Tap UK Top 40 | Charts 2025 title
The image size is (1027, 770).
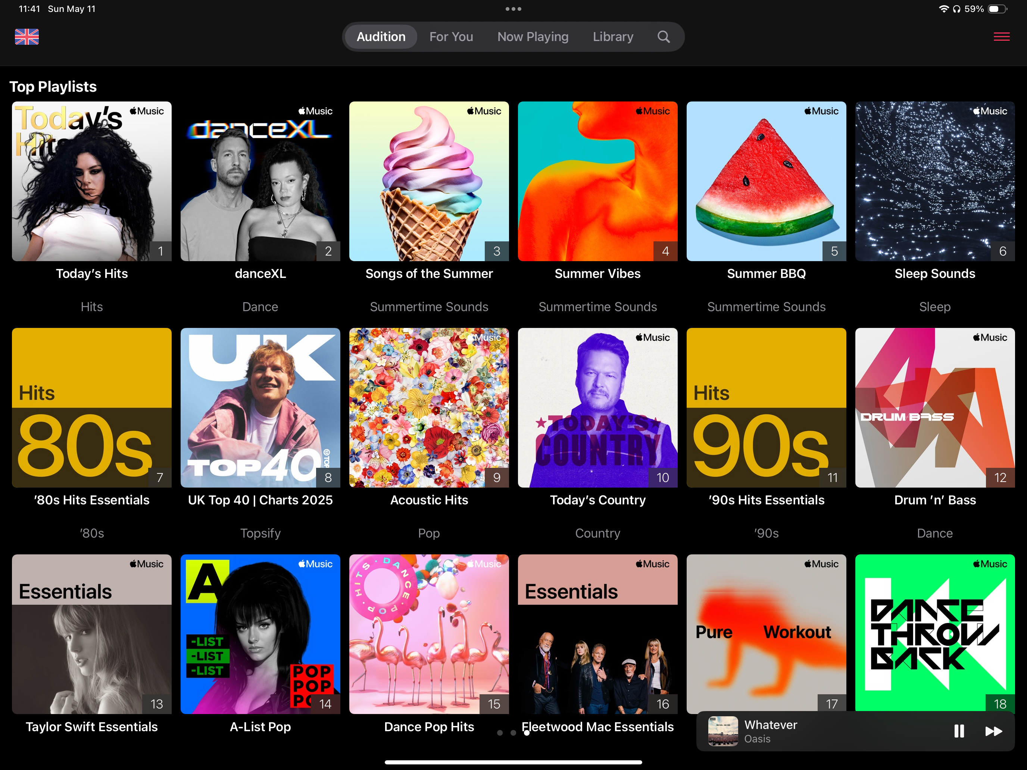point(260,500)
